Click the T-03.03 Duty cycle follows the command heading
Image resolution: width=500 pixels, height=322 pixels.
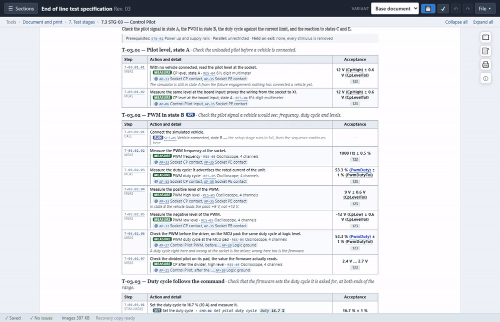pos(173,281)
